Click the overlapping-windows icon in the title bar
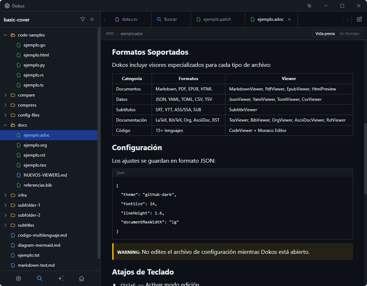367x286 pixels. [x=309, y=6]
